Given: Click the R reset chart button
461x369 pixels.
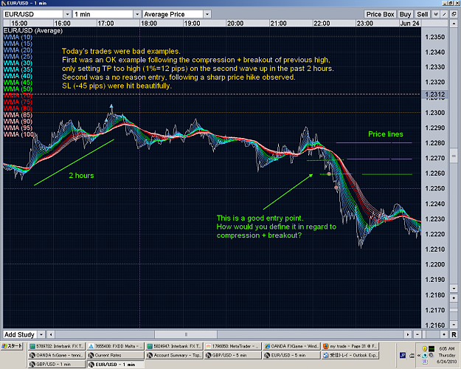Looking at the screenshot, I should (454, 334).
